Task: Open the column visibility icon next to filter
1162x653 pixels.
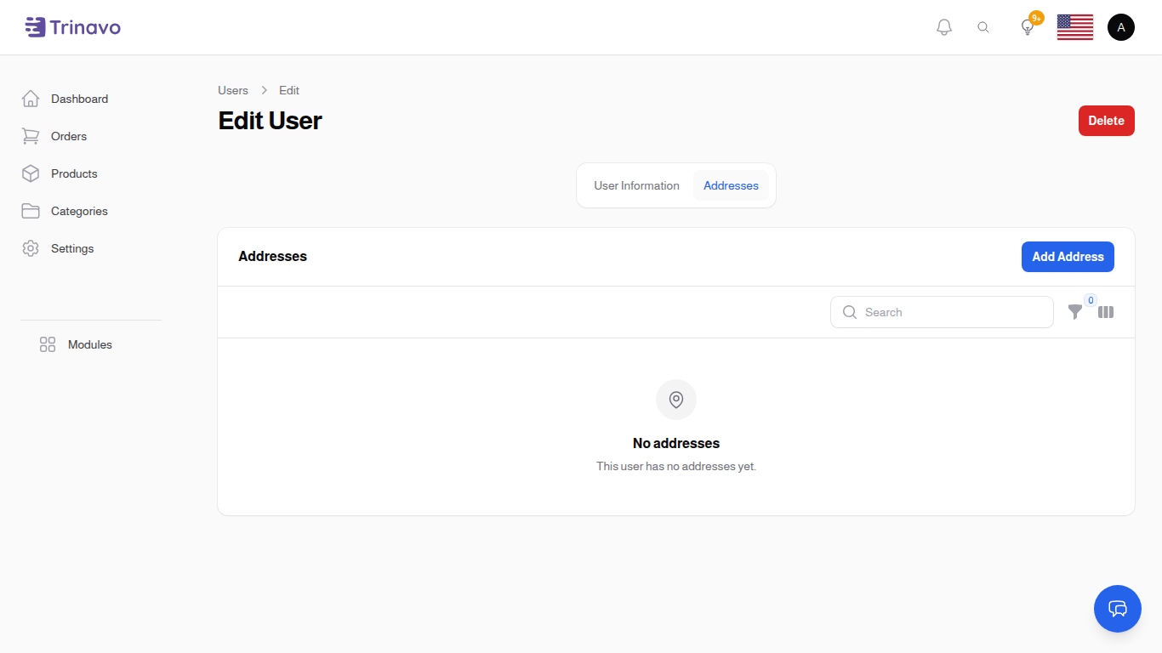Action: [1105, 312]
